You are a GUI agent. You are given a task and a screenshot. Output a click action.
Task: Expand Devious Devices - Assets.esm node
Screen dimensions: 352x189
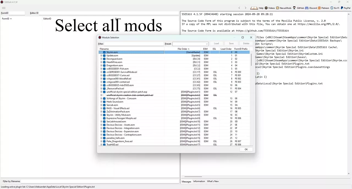pos(101,125)
